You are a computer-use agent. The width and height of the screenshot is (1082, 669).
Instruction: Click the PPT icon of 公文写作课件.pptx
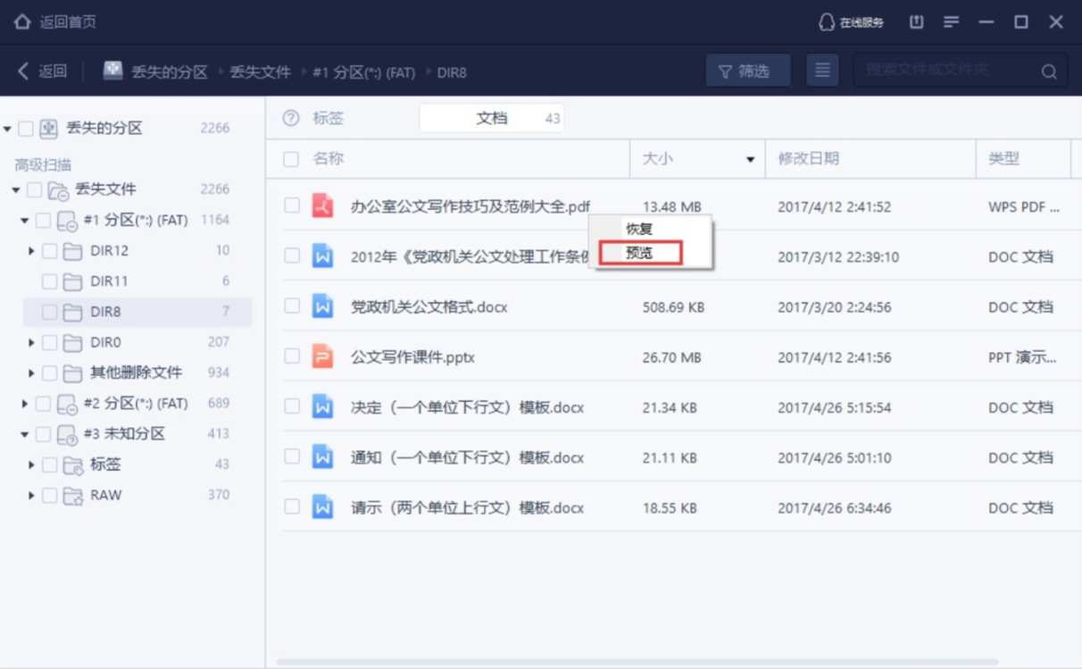pos(322,356)
